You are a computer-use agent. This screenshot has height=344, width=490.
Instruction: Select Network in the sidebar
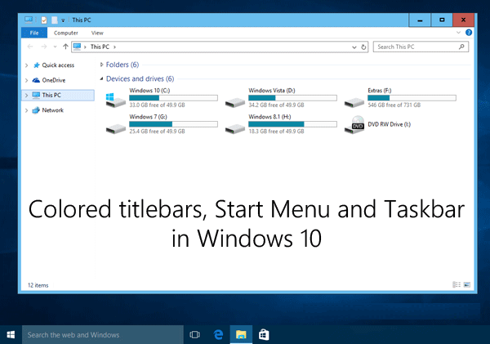click(52, 110)
